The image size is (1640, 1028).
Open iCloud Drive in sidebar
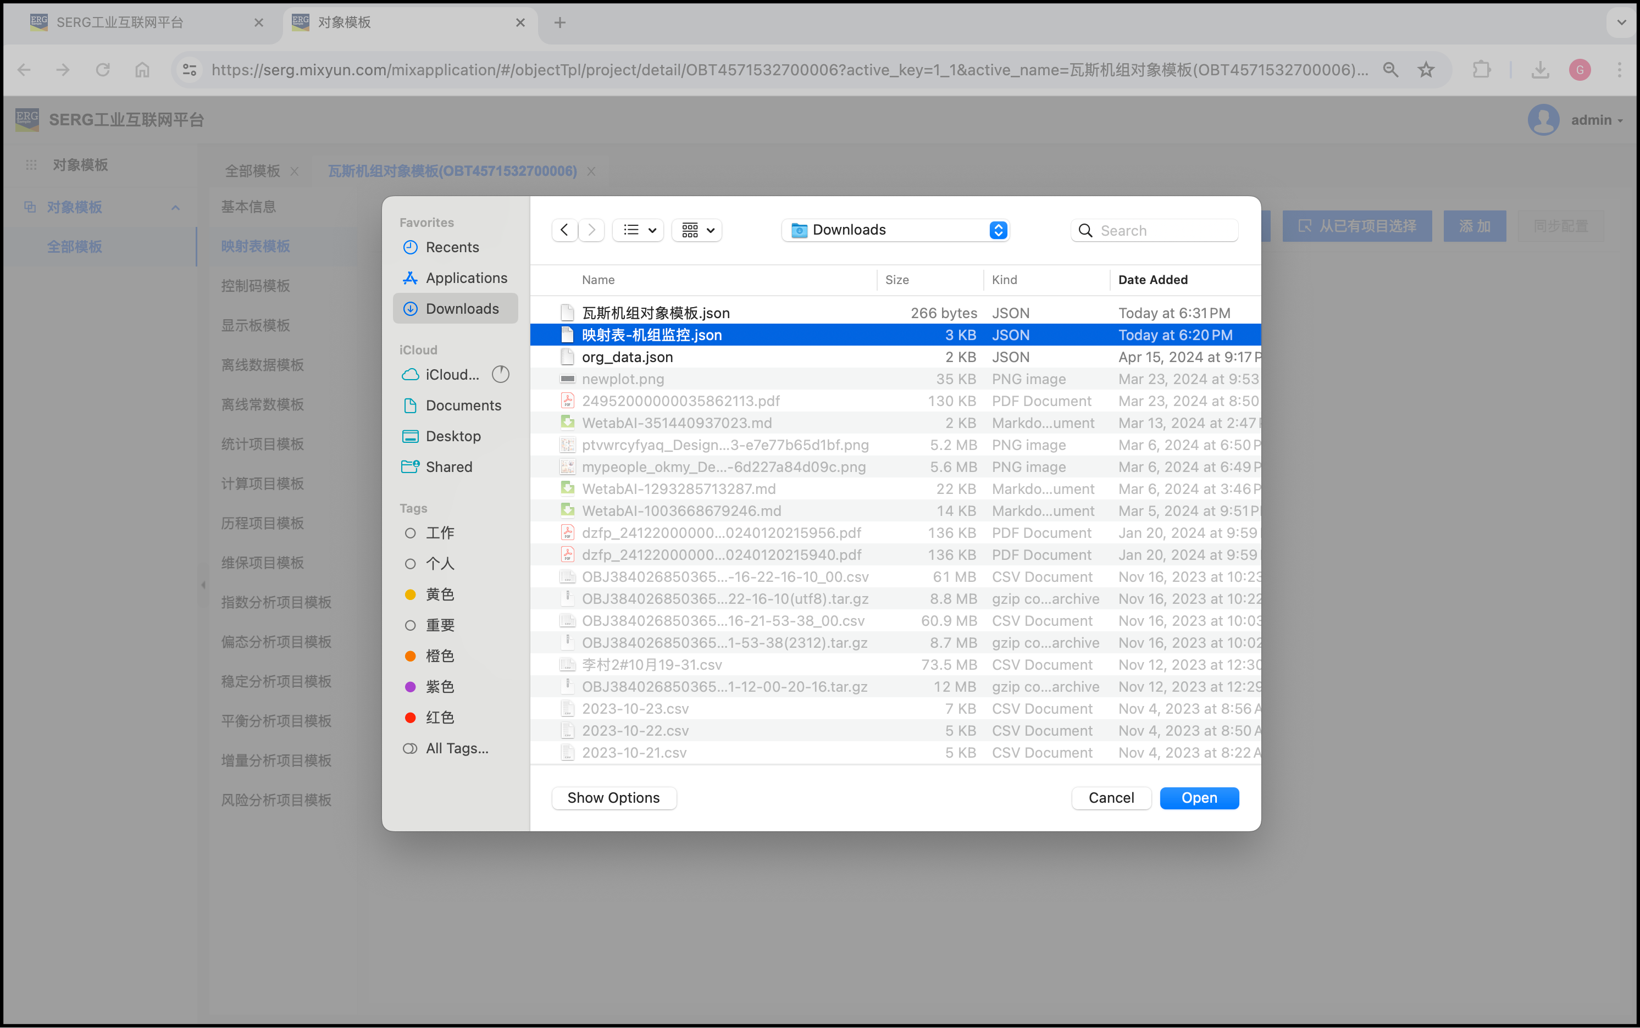point(451,375)
